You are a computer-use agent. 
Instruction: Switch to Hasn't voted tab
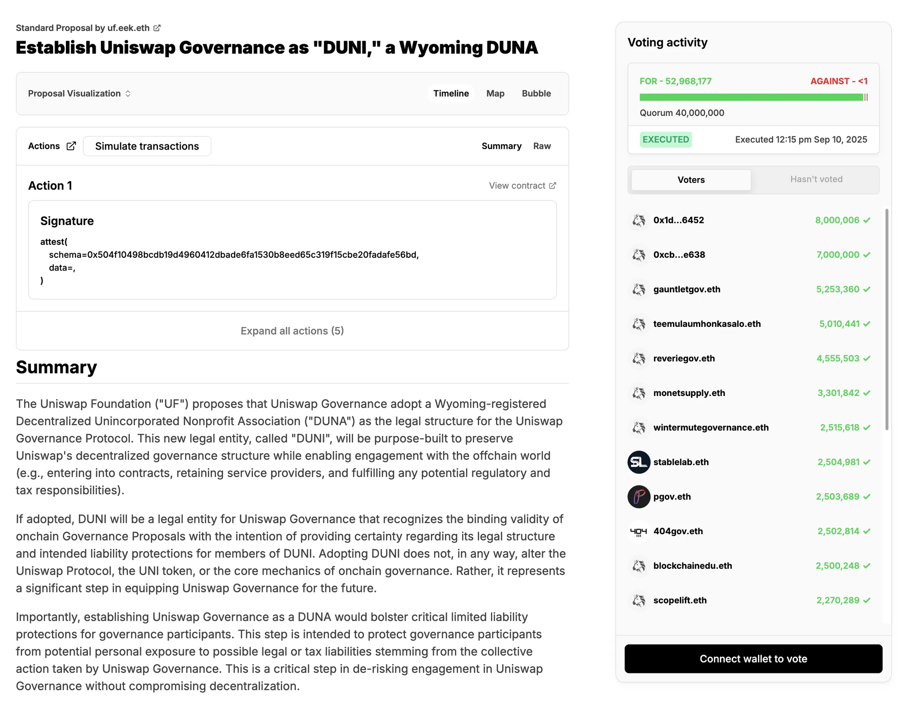tap(816, 179)
